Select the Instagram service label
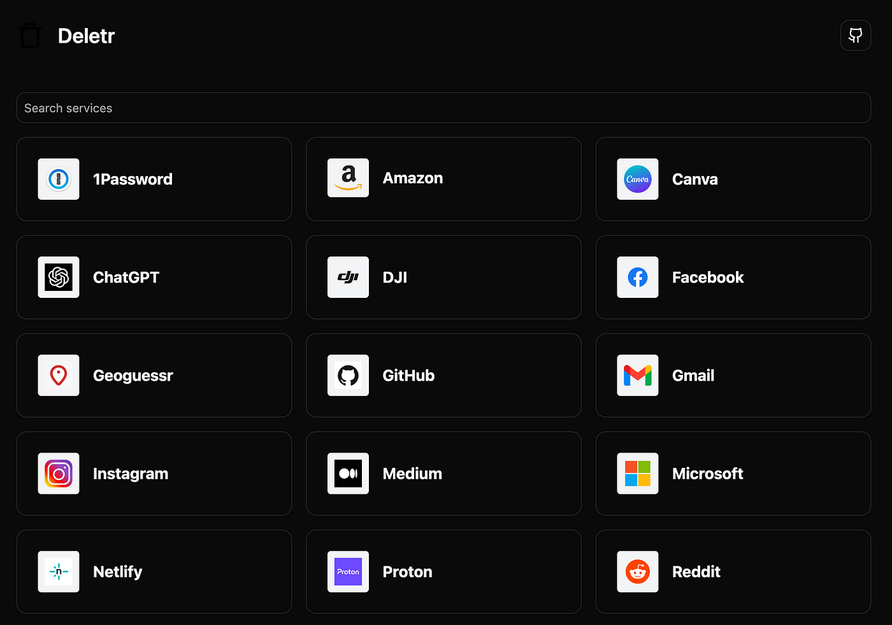 click(x=131, y=474)
